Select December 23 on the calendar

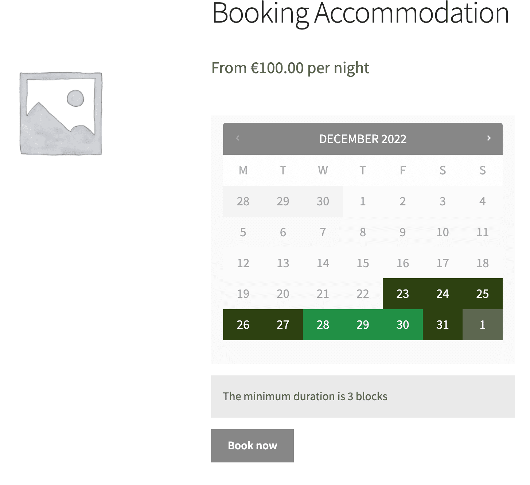pyautogui.click(x=402, y=294)
